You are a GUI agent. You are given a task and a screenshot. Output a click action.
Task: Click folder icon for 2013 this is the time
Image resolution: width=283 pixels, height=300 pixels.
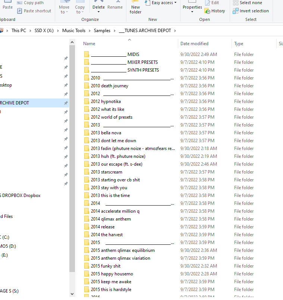click(87, 196)
